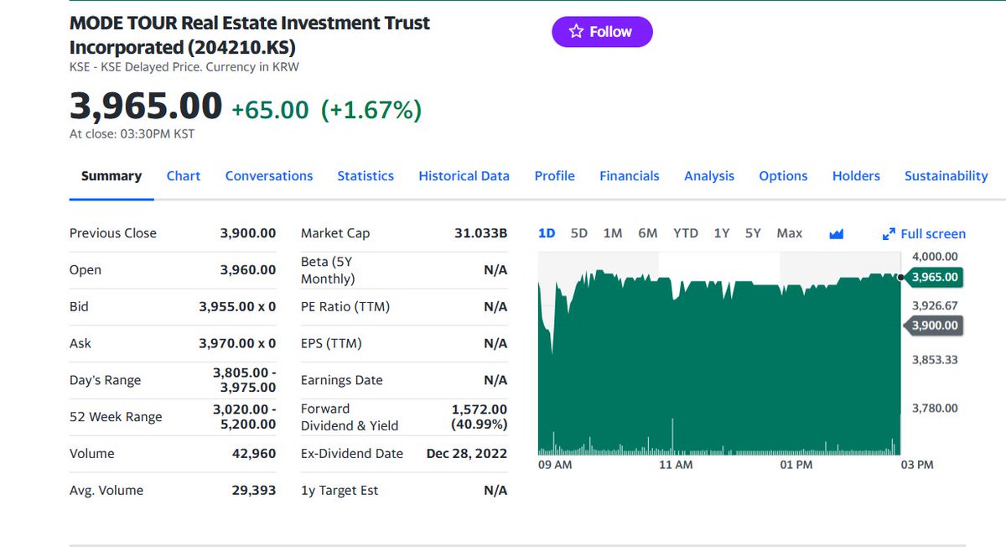
Task: Go to the Statistics tab
Action: (x=366, y=176)
